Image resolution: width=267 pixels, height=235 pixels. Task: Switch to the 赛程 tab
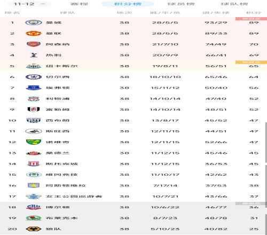pos(79,4)
